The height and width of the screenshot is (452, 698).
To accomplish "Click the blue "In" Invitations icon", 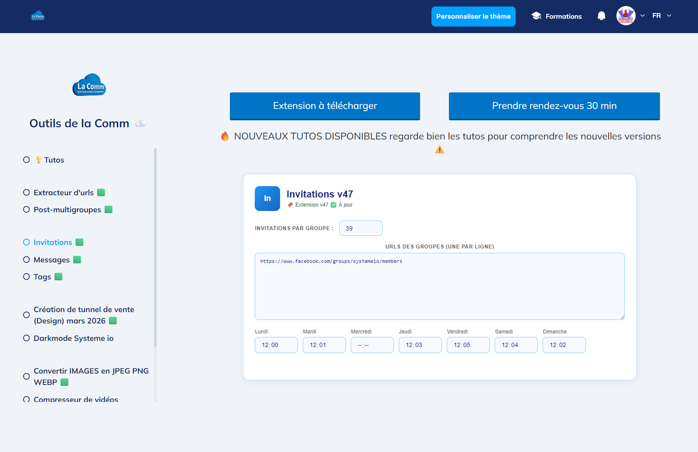I will click(267, 199).
